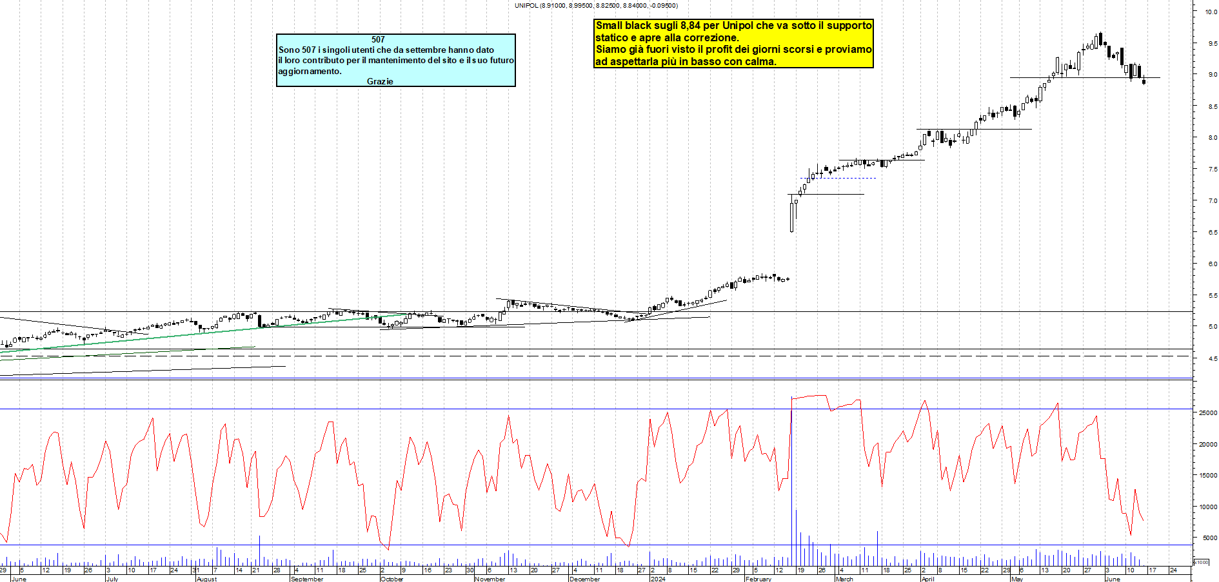The image size is (1219, 582).
Task: Click the 10000 indicator axis label
Action: click(1208, 507)
